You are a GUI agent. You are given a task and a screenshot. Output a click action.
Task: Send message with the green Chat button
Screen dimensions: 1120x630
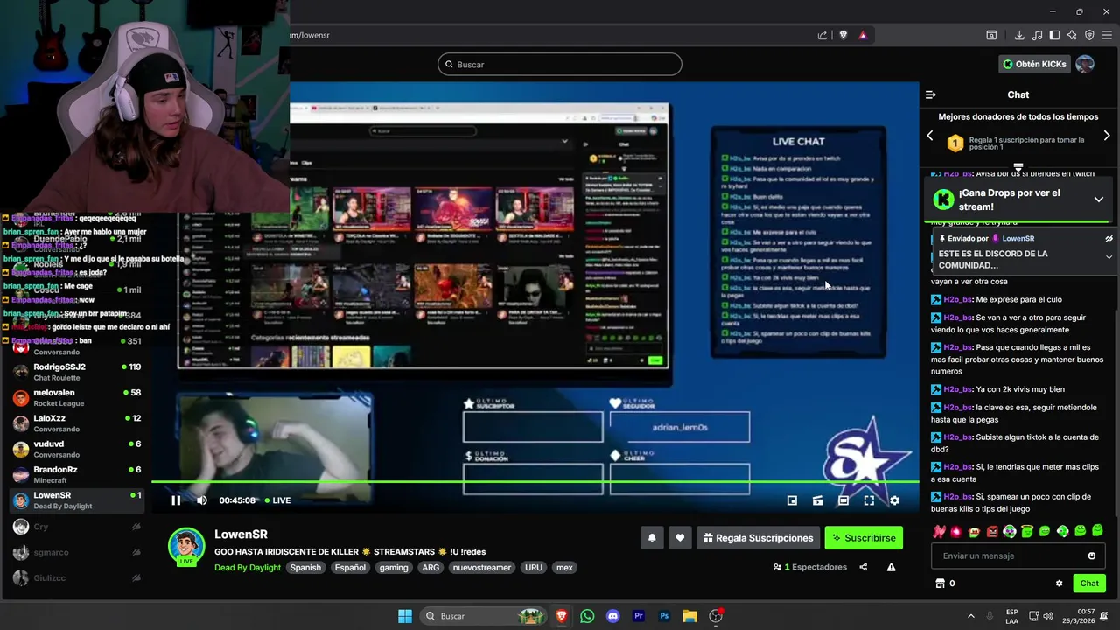tap(1089, 584)
